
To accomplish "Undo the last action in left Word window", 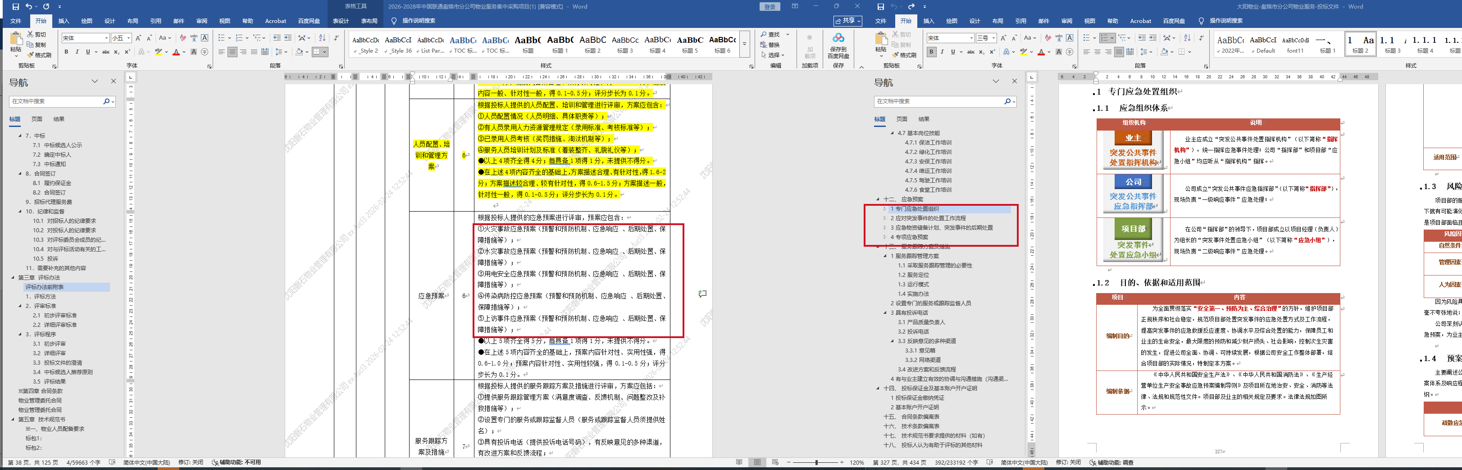I will pyautogui.click(x=29, y=7).
